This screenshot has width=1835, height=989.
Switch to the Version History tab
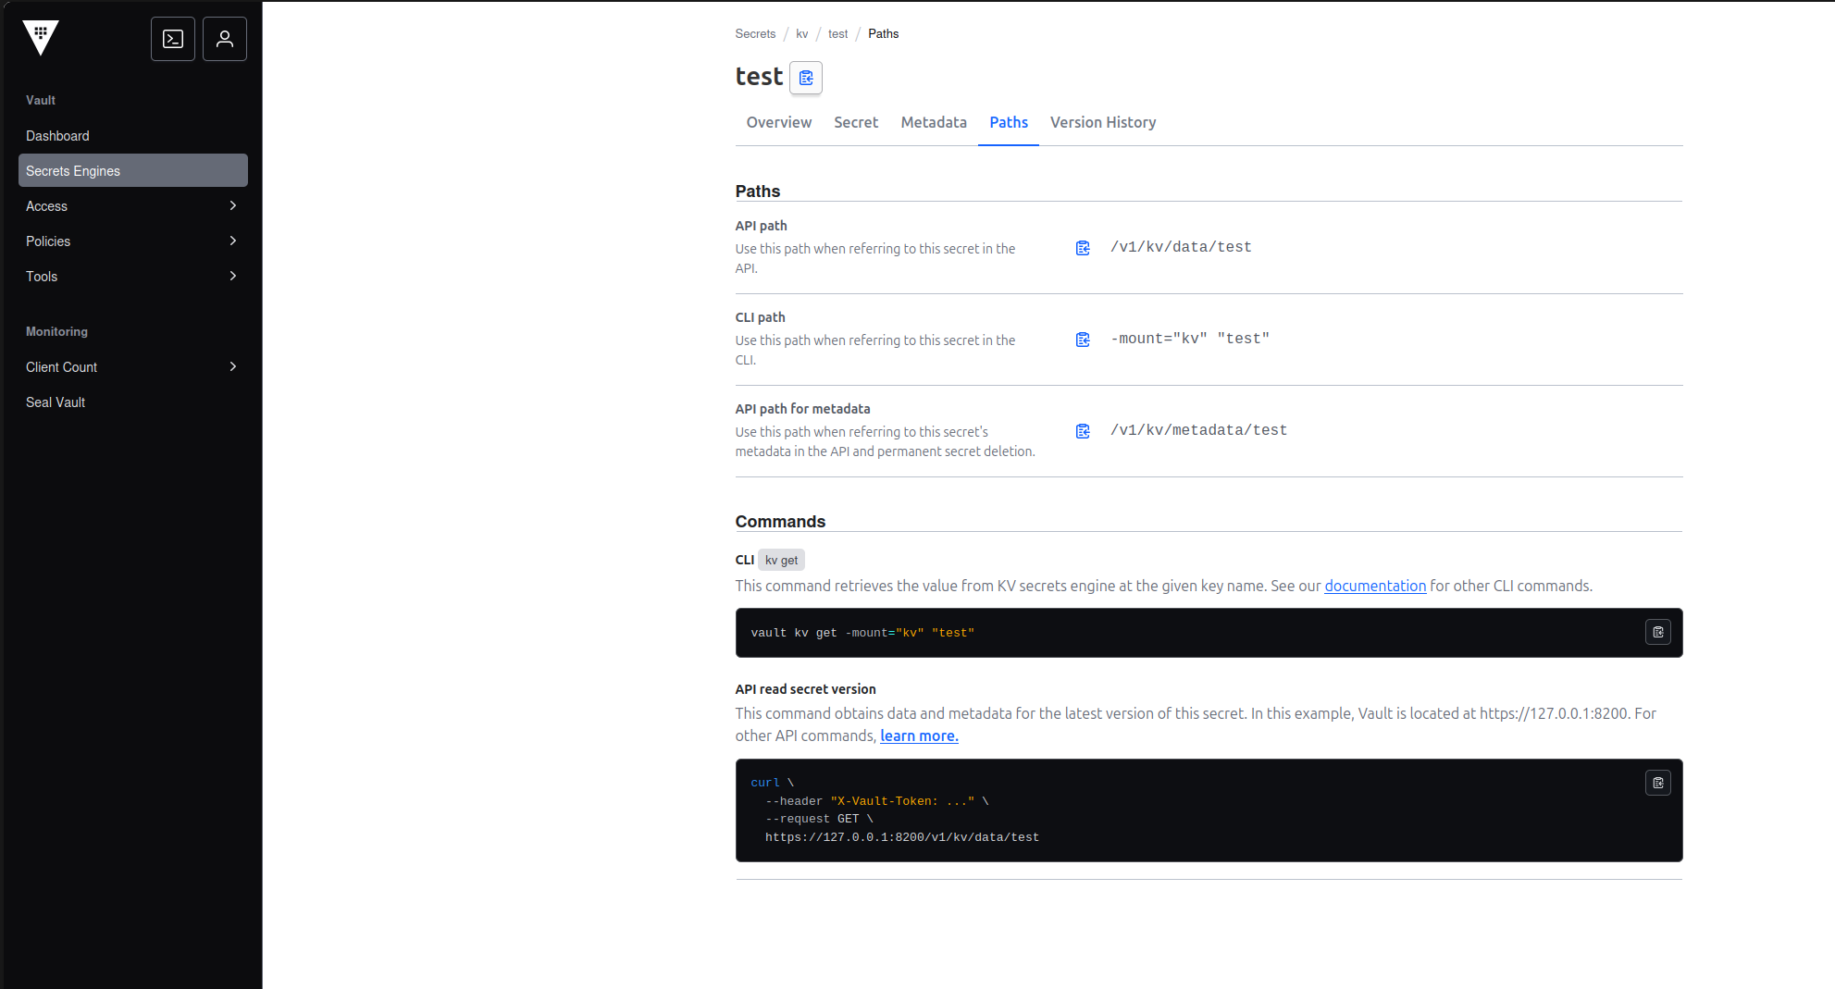1102,122
